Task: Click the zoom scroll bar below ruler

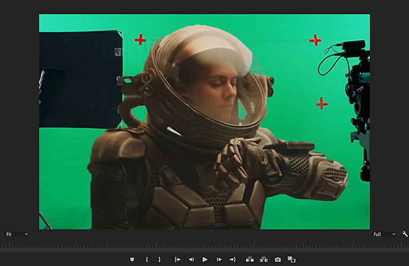Action: [204, 250]
